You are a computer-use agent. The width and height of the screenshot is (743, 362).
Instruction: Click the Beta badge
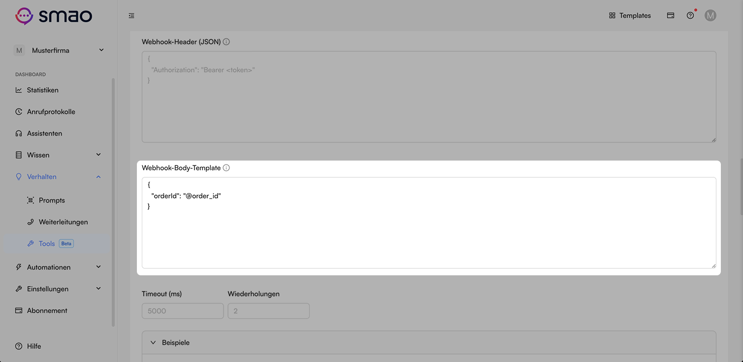coord(66,244)
